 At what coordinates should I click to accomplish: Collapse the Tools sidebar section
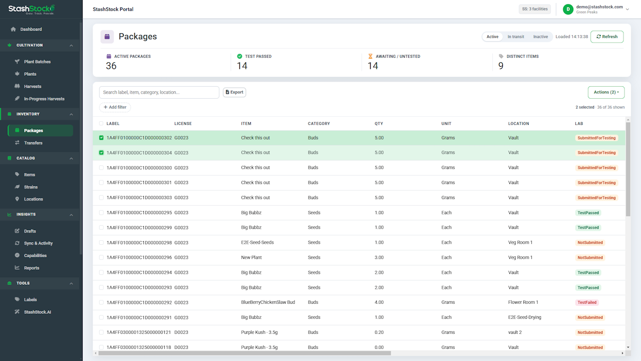tap(71, 283)
